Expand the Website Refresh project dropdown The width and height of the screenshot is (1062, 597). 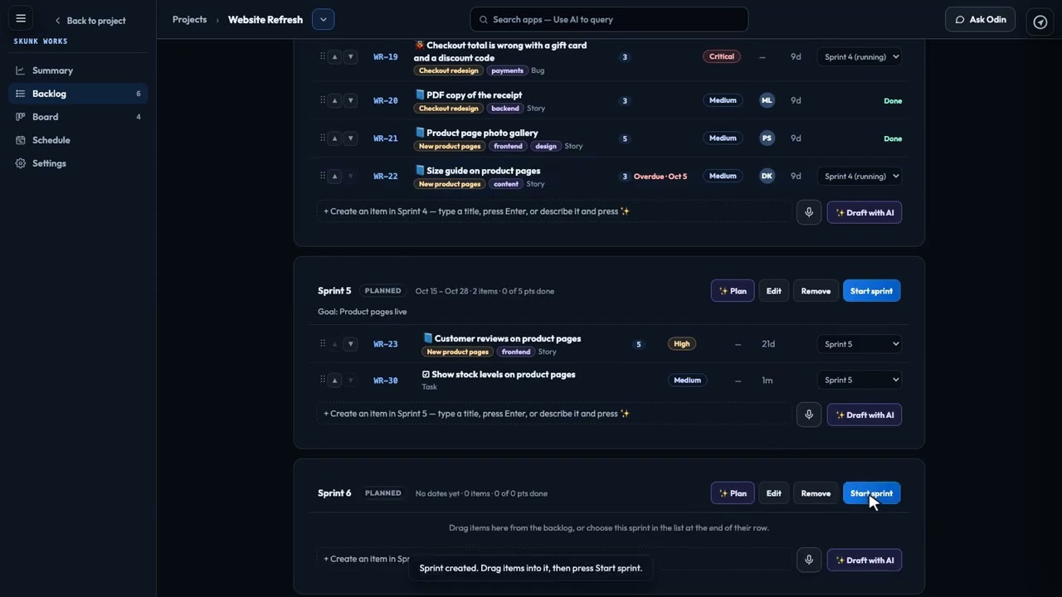pyautogui.click(x=323, y=19)
